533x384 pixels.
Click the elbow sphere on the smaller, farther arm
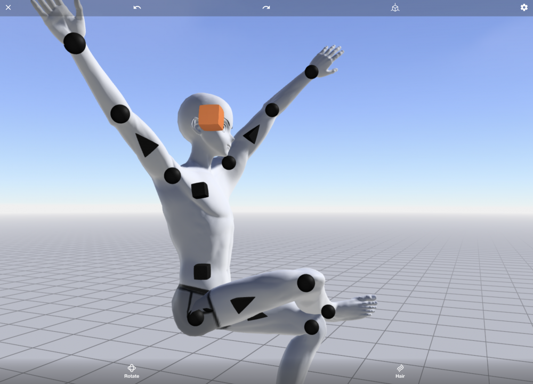click(272, 110)
